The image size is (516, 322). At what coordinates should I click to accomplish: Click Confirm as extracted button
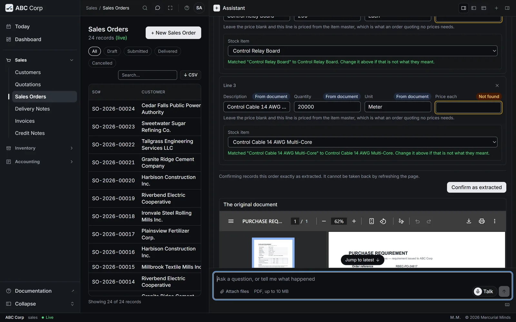[476, 187]
